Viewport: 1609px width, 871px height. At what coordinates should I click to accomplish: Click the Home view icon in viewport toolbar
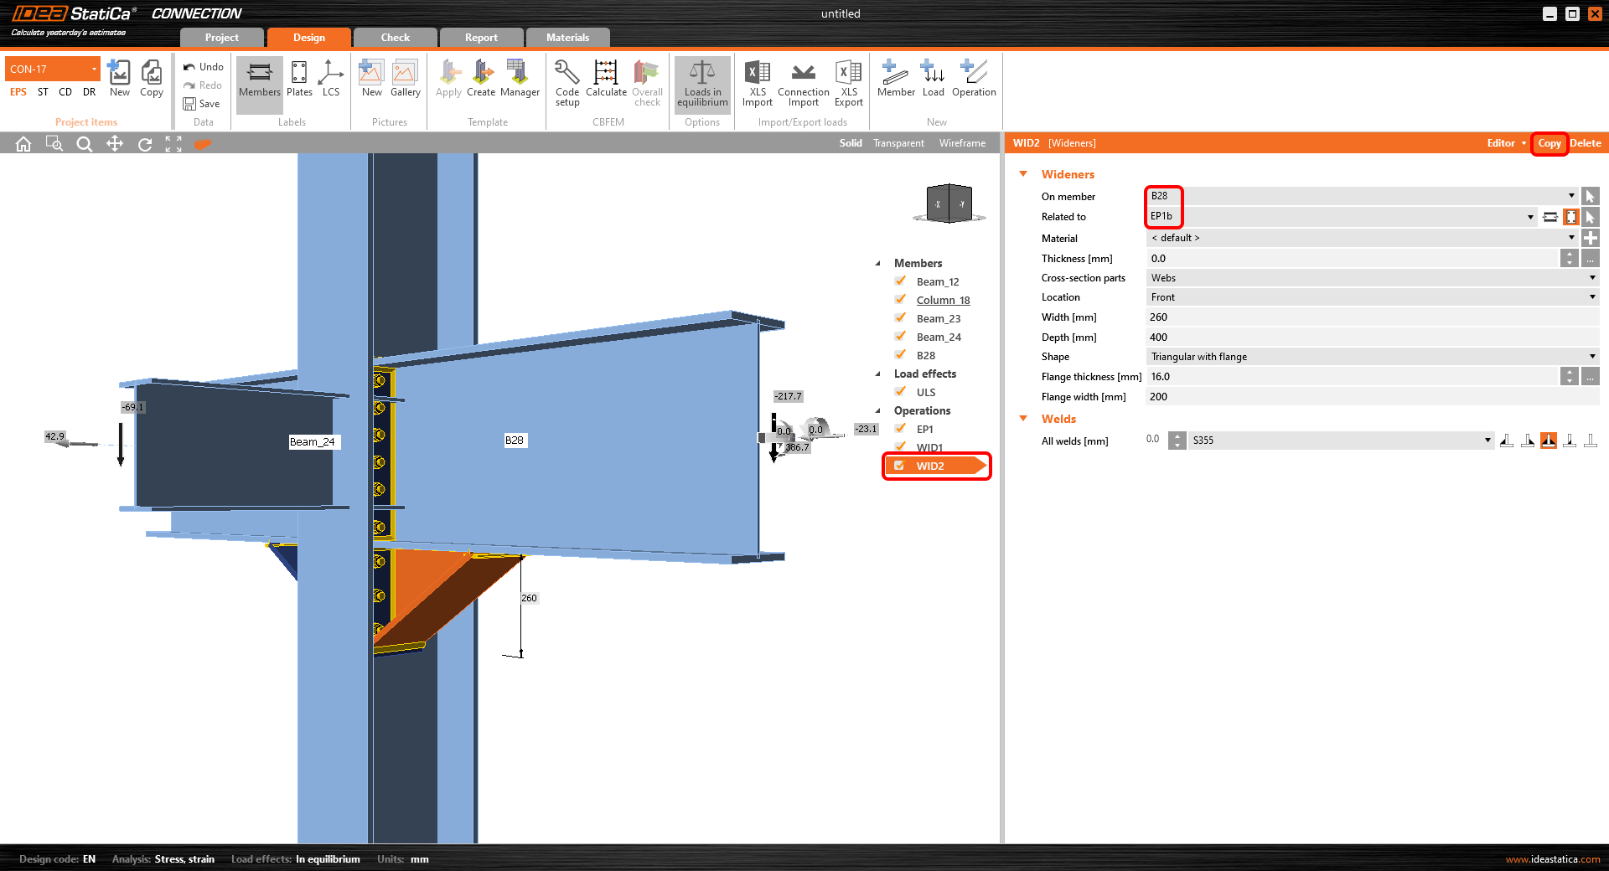(23, 144)
